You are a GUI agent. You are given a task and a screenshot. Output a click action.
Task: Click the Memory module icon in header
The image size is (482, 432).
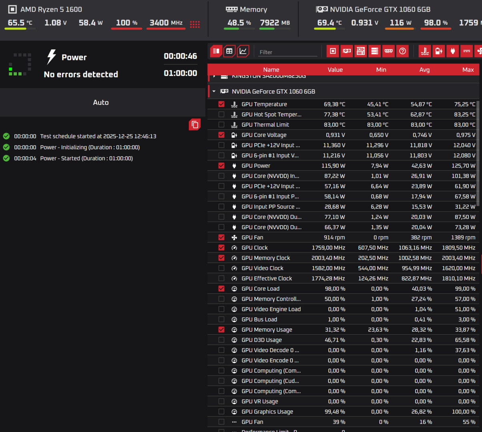coord(232,9)
